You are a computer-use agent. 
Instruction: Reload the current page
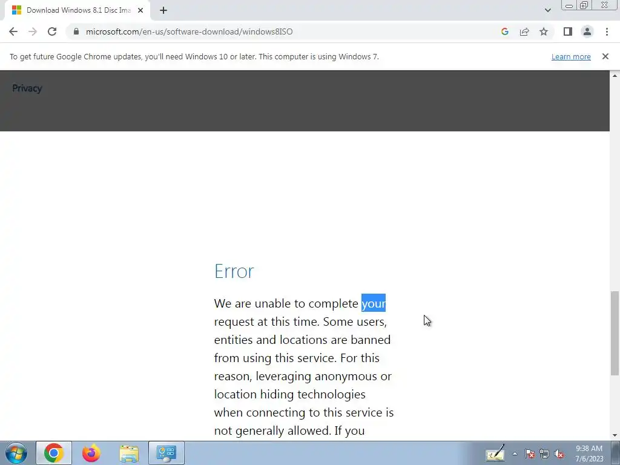tap(52, 31)
